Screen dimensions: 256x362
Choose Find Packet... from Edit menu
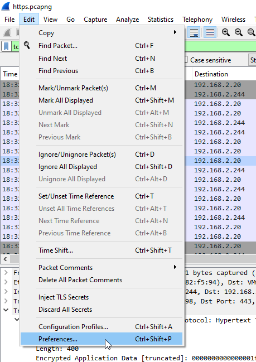[x=102, y=46]
